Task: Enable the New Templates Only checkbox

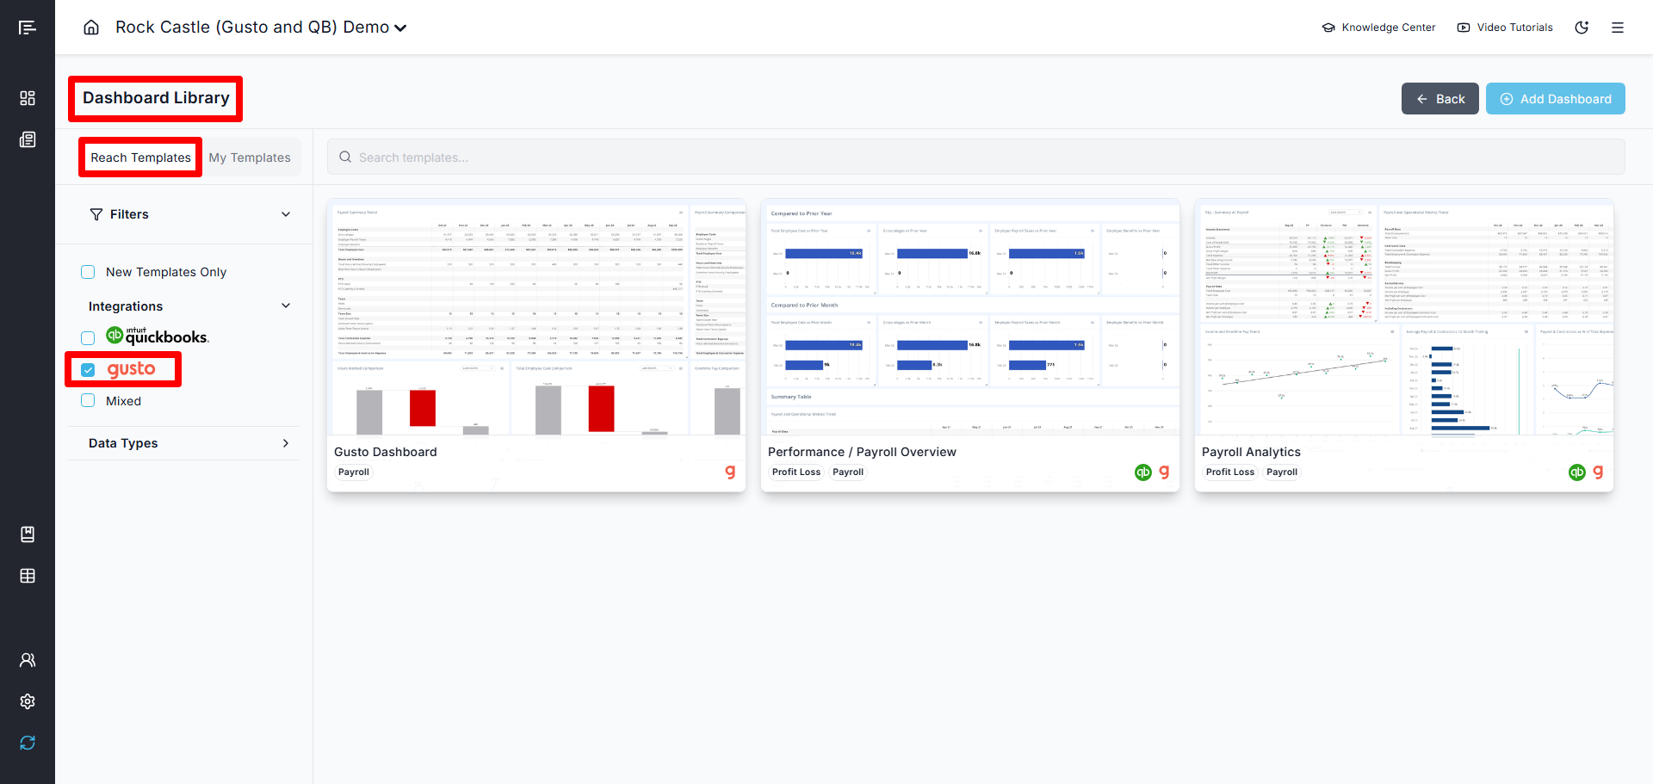Action: 88,272
